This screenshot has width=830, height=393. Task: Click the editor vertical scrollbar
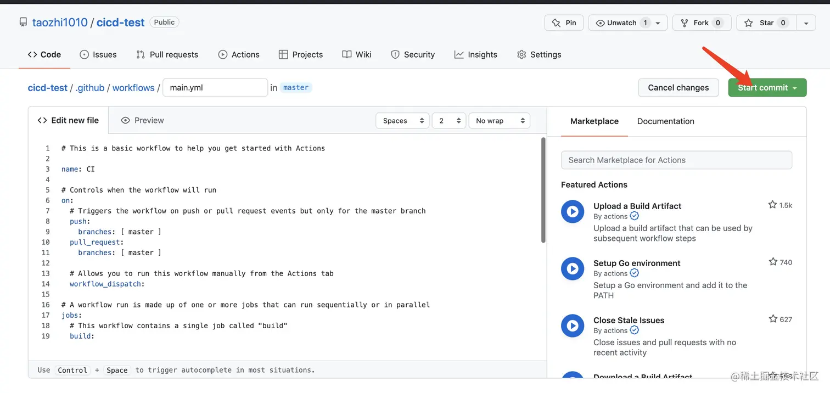coord(543,190)
